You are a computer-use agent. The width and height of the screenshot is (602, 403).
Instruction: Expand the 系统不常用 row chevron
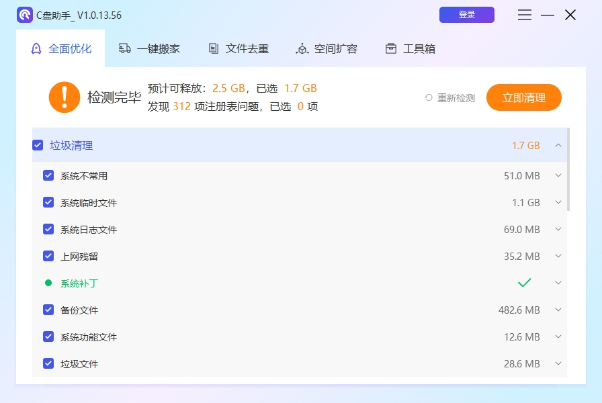point(558,175)
